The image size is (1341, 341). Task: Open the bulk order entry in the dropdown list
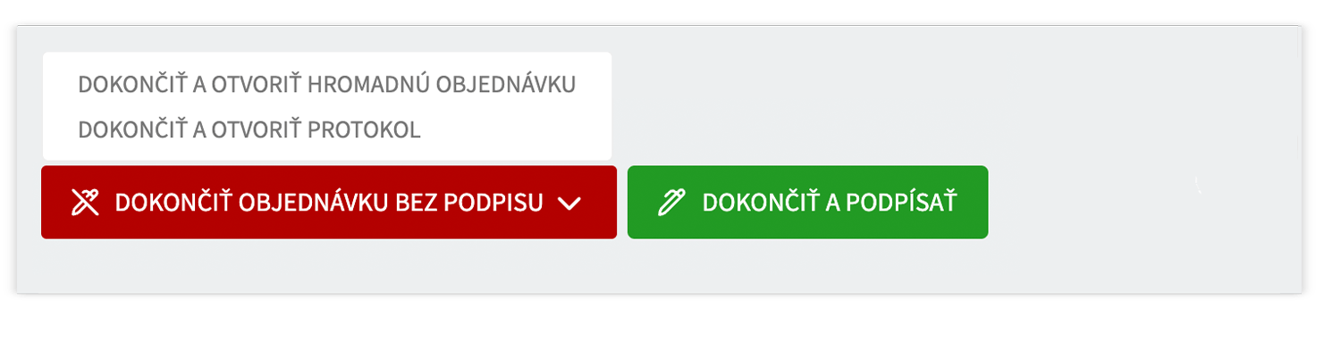327,85
